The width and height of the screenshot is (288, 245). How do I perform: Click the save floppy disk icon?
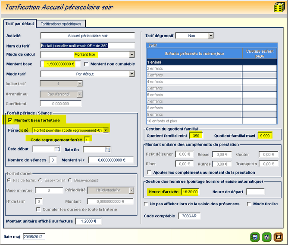tap(254, 237)
